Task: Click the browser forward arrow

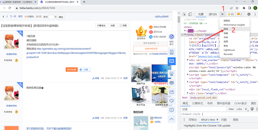Action: 4,8
